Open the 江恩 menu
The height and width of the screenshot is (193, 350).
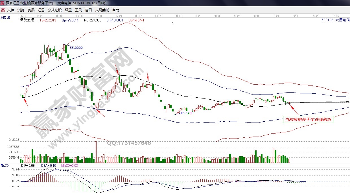click(41, 10)
